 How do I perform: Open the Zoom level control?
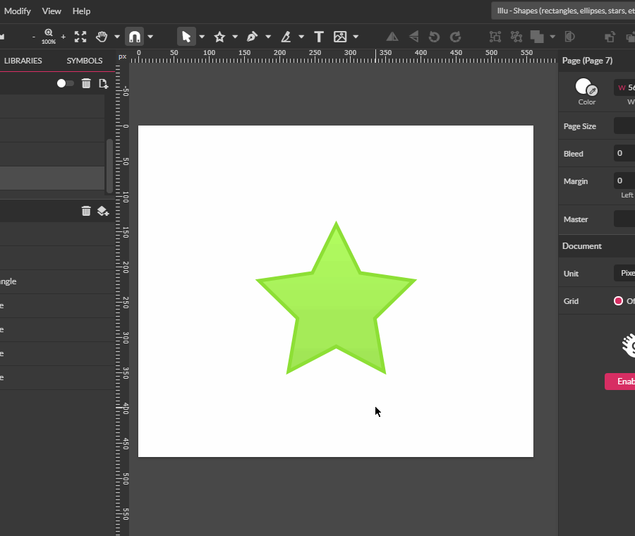tap(48, 36)
